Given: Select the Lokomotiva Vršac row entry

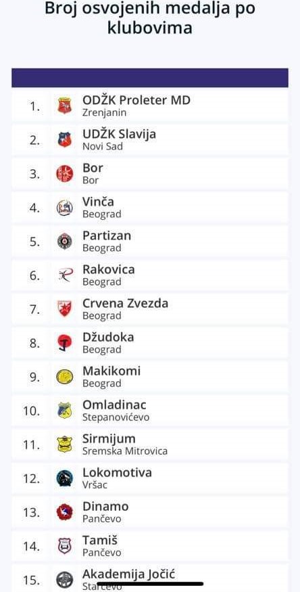Looking at the screenshot, I should pyautogui.click(x=150, y=478).
